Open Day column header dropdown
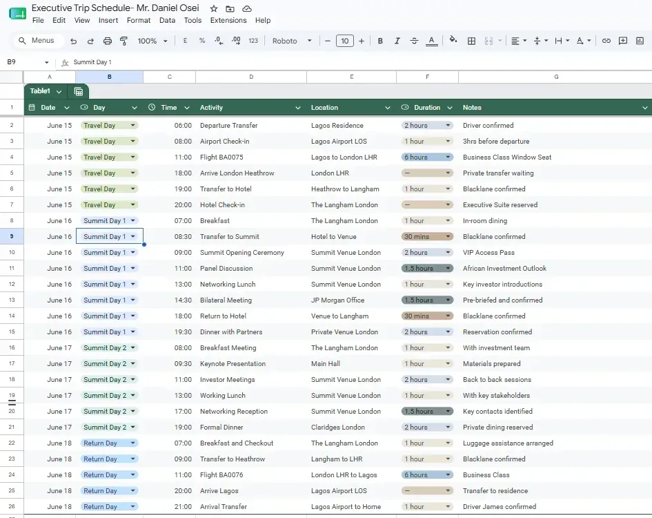Image resolution: width=652 pixels, height=518 pixels. (x=135, y=108)
